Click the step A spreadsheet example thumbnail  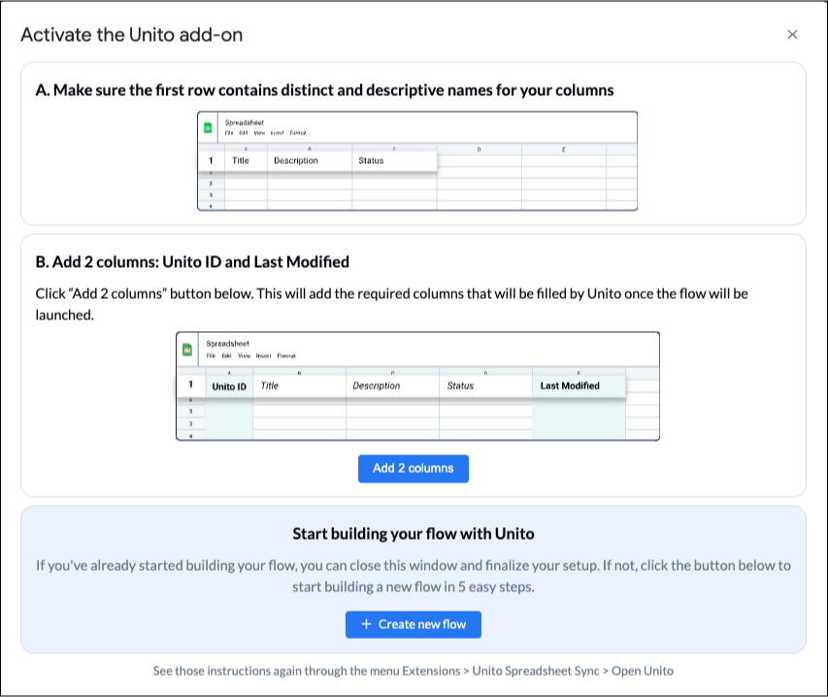(417, 161)
